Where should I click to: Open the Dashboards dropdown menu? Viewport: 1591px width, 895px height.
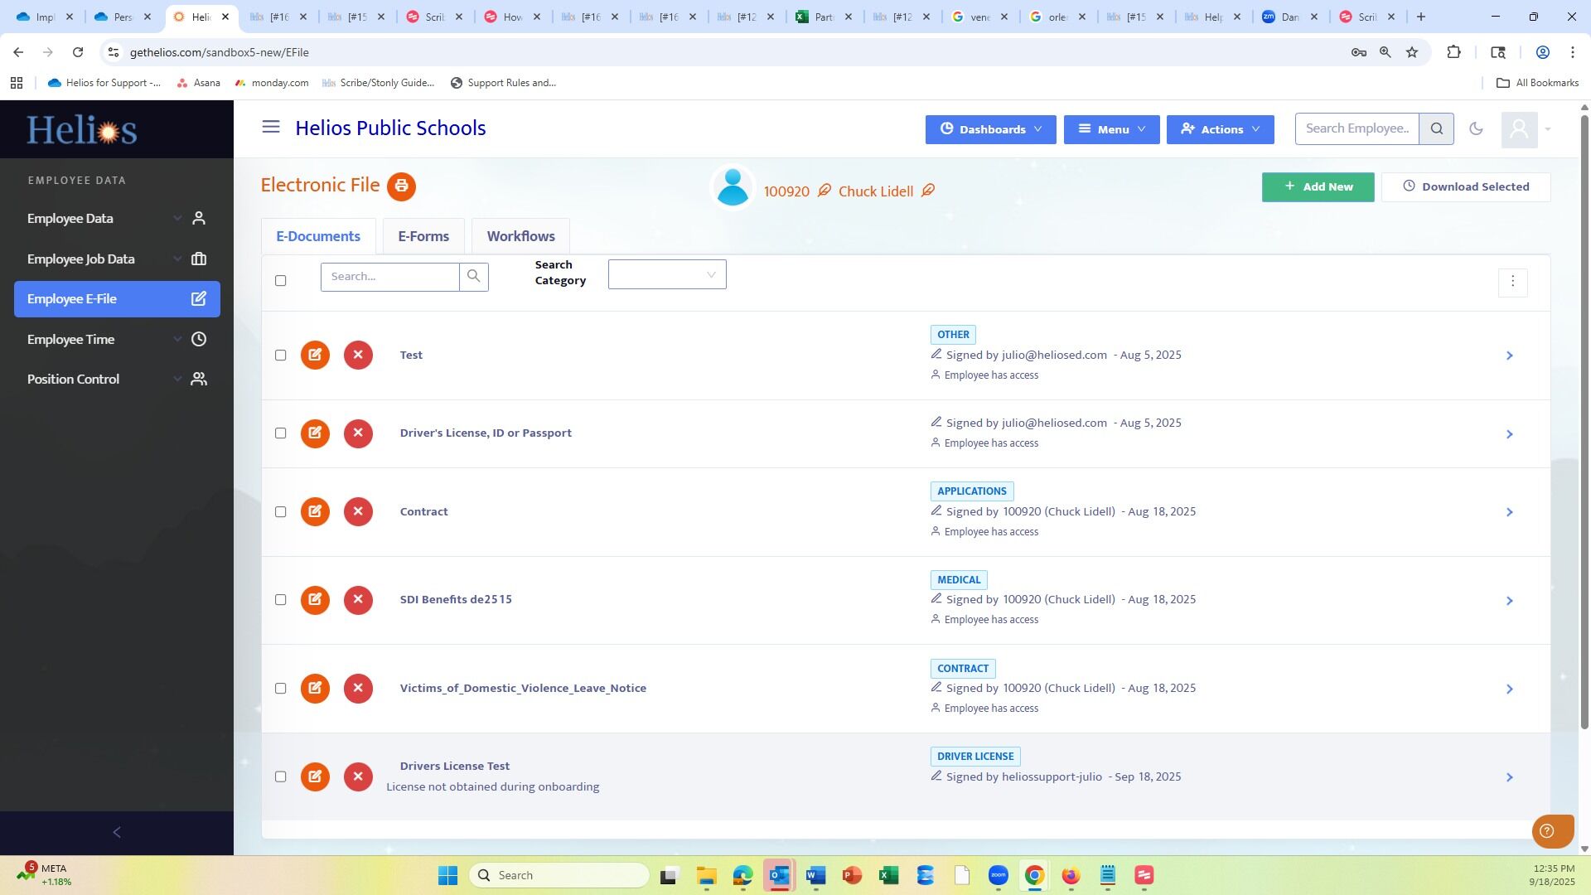990,129
